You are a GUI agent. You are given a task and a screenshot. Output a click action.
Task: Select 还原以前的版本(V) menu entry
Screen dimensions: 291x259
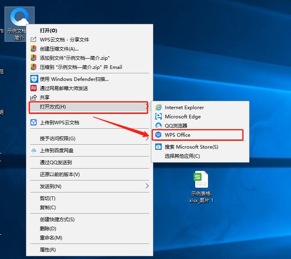click(90, 175)
